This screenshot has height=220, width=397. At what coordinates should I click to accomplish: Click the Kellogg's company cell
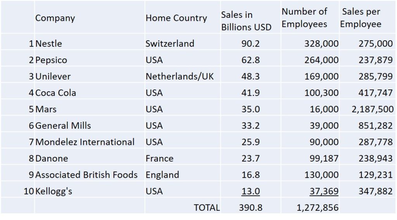coord(54,191)
